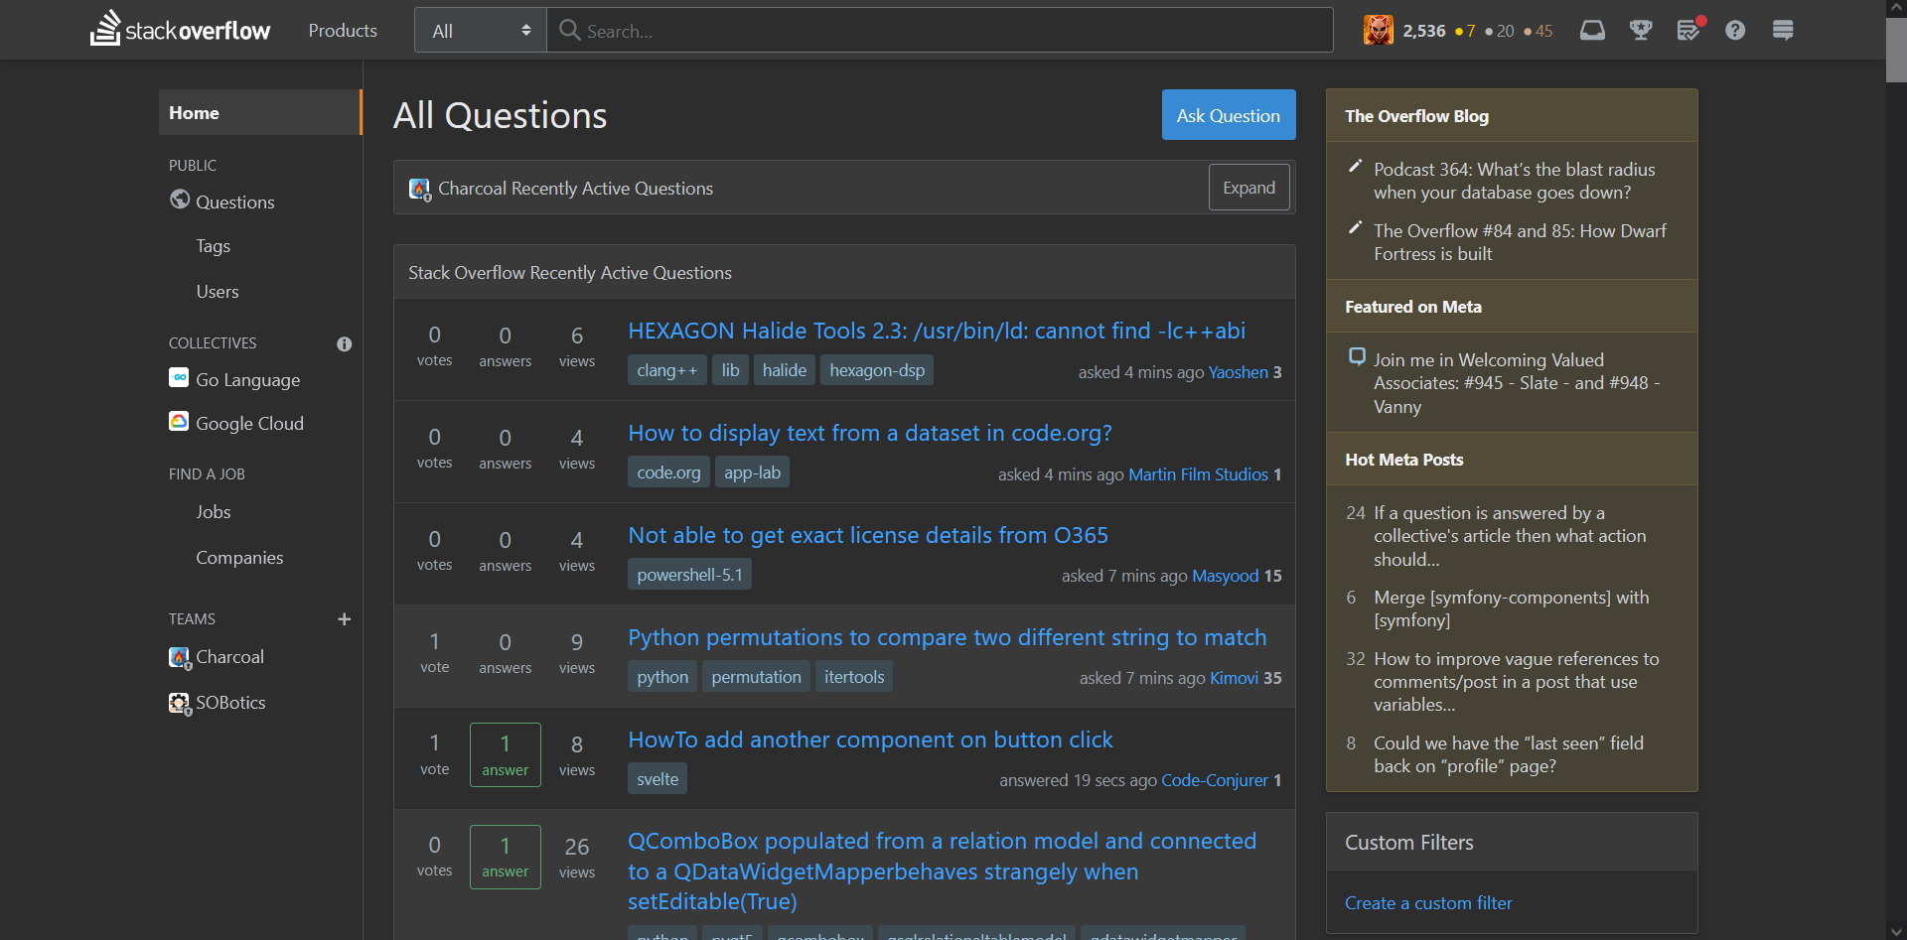Click the clang++ tag
1907x940 pixels.
point(667,370)
